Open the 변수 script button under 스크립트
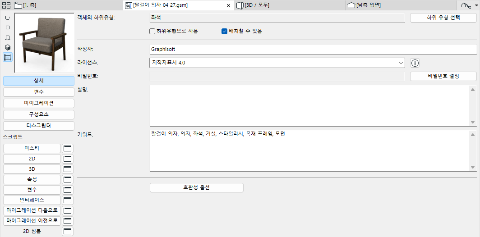The width and height of the screenshot is (480, 237). (32, 190)
